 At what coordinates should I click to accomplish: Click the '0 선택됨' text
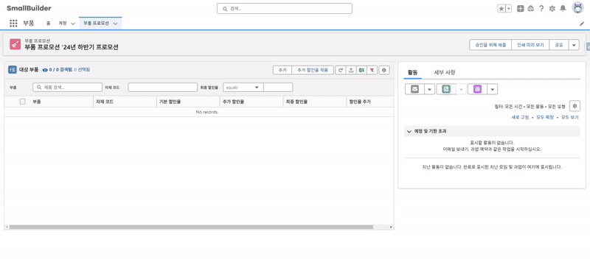point(82,70)
